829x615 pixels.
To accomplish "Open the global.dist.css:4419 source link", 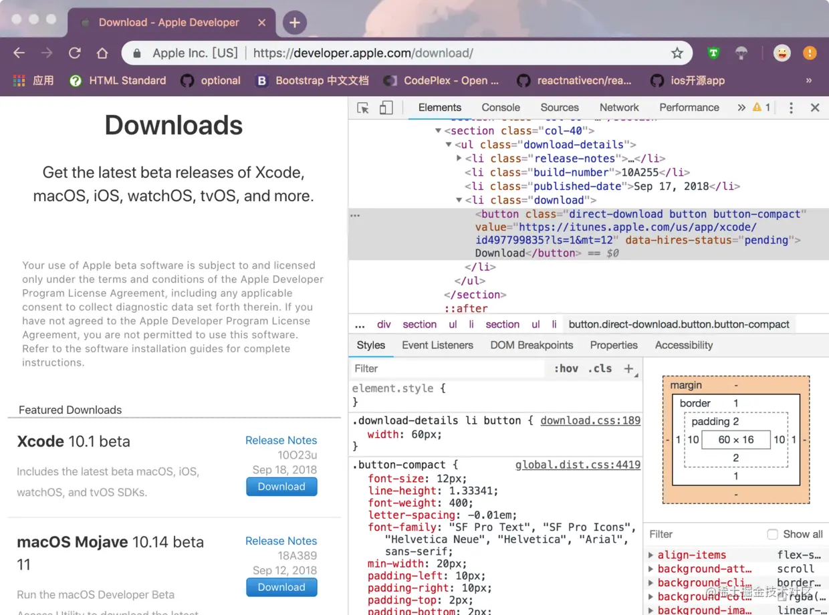I will tap(578, 465).
